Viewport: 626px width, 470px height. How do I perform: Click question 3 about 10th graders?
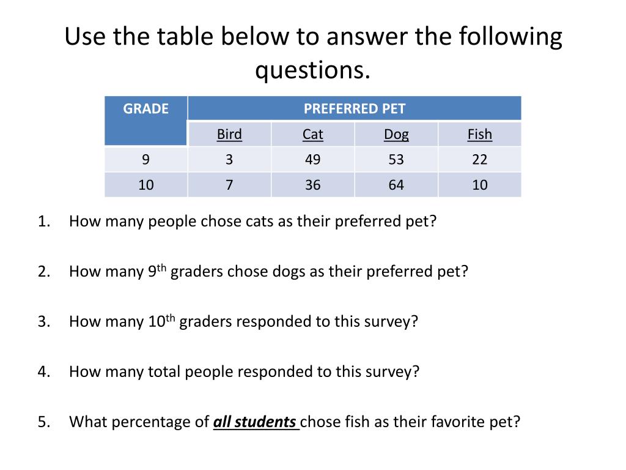pos(243,321)
